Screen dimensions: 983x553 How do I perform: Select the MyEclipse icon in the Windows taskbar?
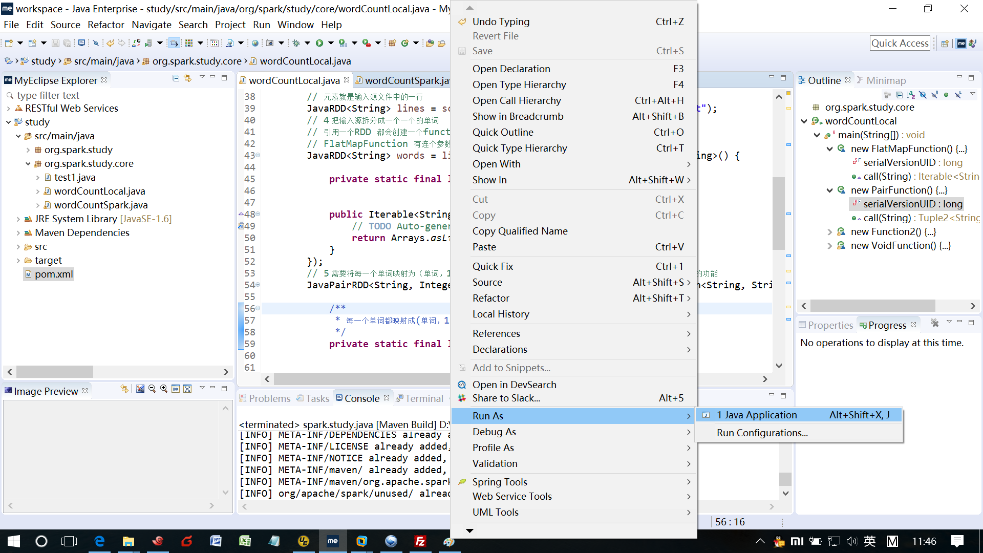(x=333, y=541)
